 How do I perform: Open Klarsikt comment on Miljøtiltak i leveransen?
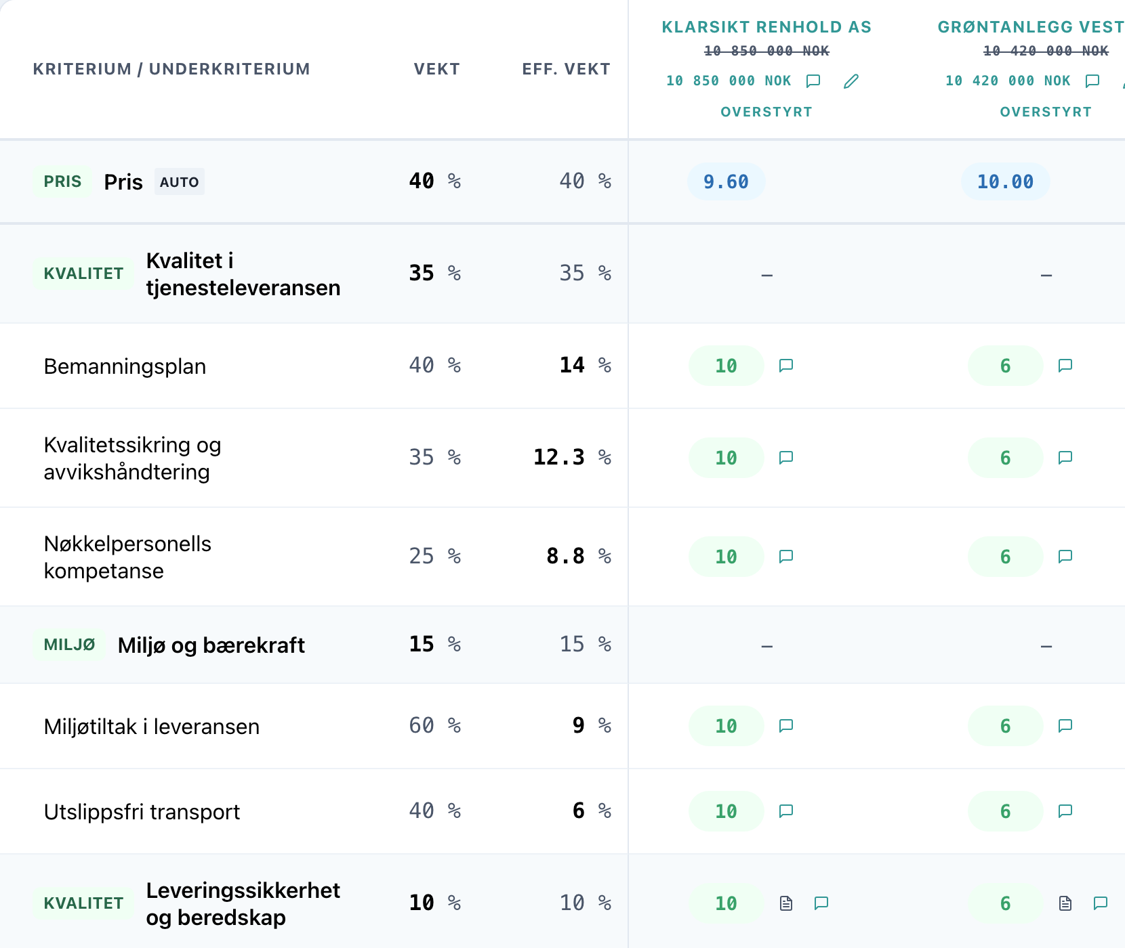click(x=786, y=726)
